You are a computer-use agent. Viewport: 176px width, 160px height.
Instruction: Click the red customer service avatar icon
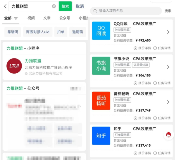coord(168,135)
